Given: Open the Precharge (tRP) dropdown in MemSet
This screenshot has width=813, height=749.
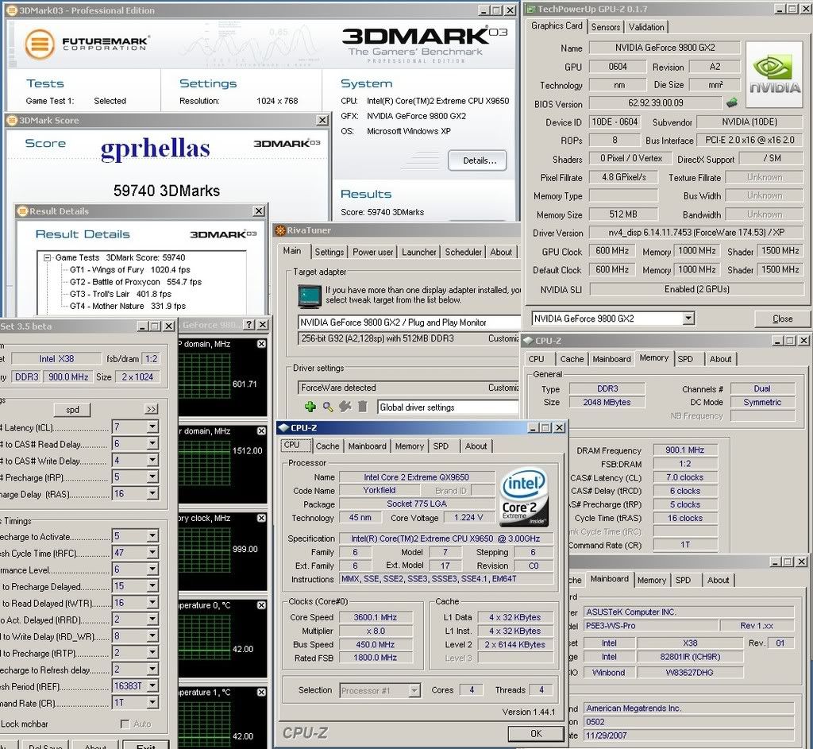Looking at the screenshot, I should coord(152,477).
